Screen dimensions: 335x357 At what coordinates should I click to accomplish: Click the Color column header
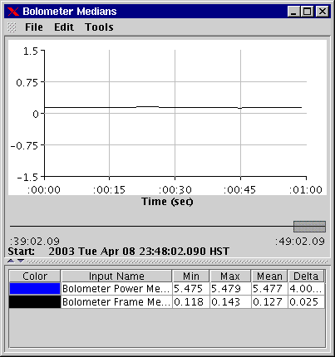(35, 276)
